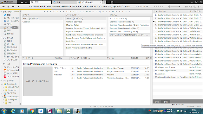Open the 最近再生した playlist
The height and width of the screenshot is (114, 203).
point(12,47)
